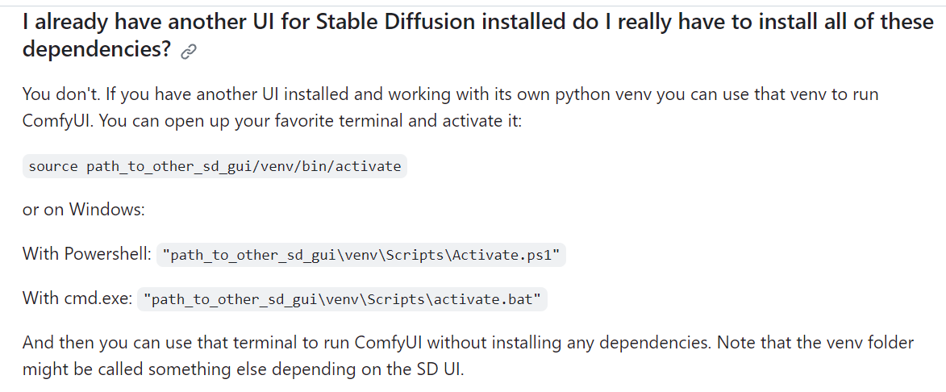Click the cmd.exe activate.bat path code
Viewport: 946px width, 392px height.
pyautogui.click(x=343, y=300)
